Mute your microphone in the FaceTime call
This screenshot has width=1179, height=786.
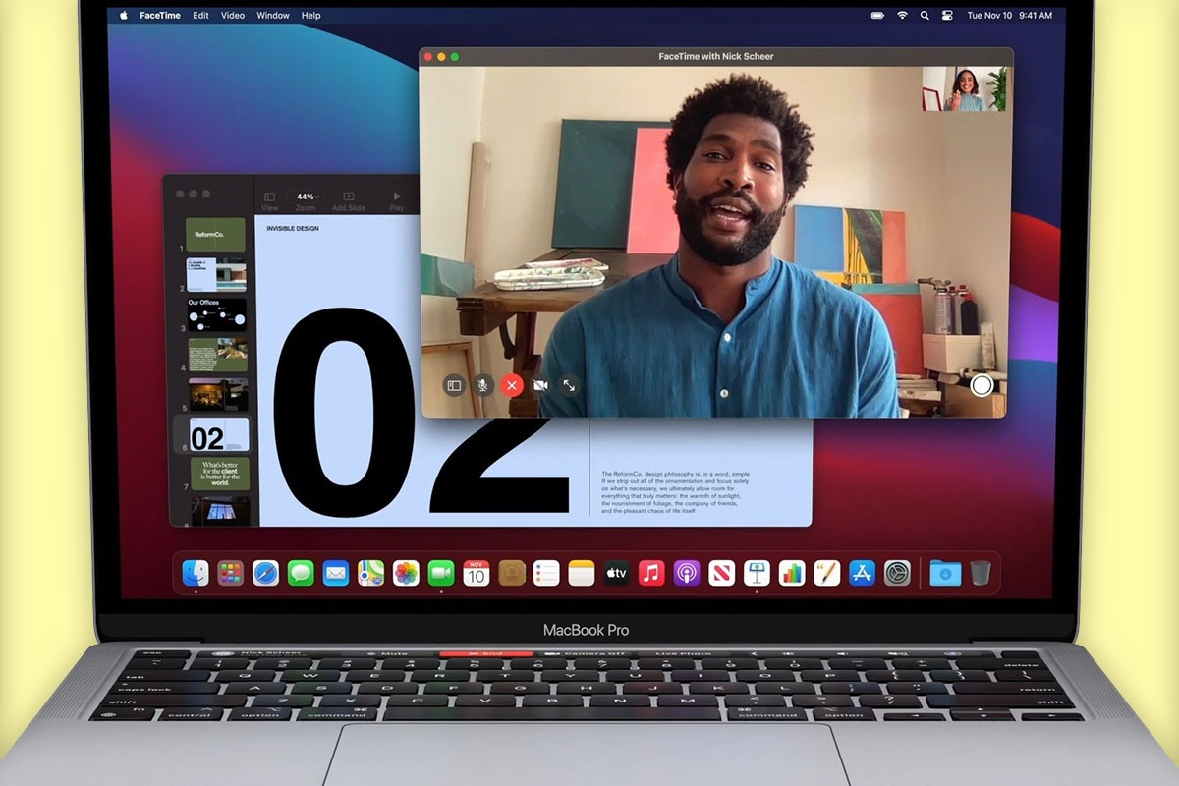[x=481, y=385]
